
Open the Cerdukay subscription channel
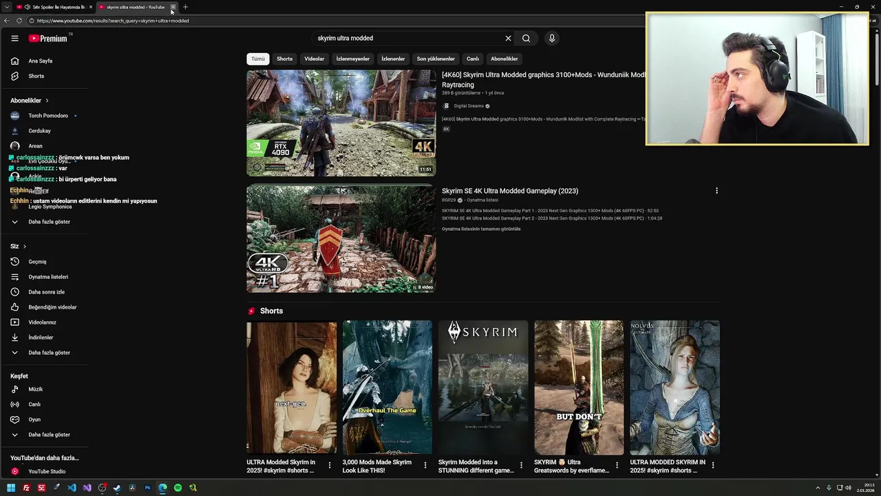(x=40, y=131)
